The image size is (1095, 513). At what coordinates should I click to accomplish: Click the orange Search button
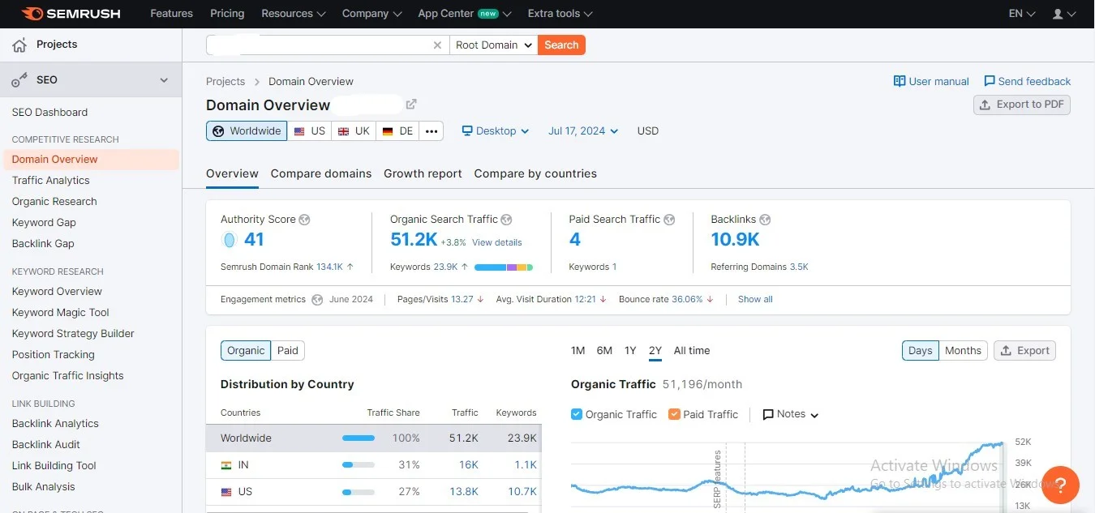(x=561, y=45)
